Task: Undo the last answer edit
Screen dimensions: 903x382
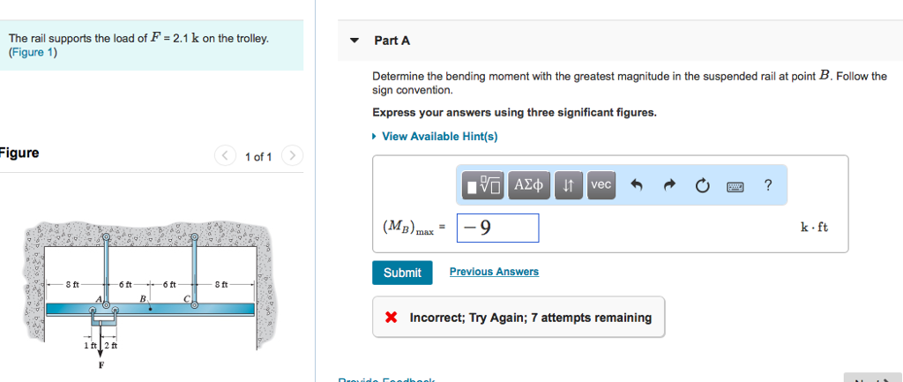Action: pos(636,185)
